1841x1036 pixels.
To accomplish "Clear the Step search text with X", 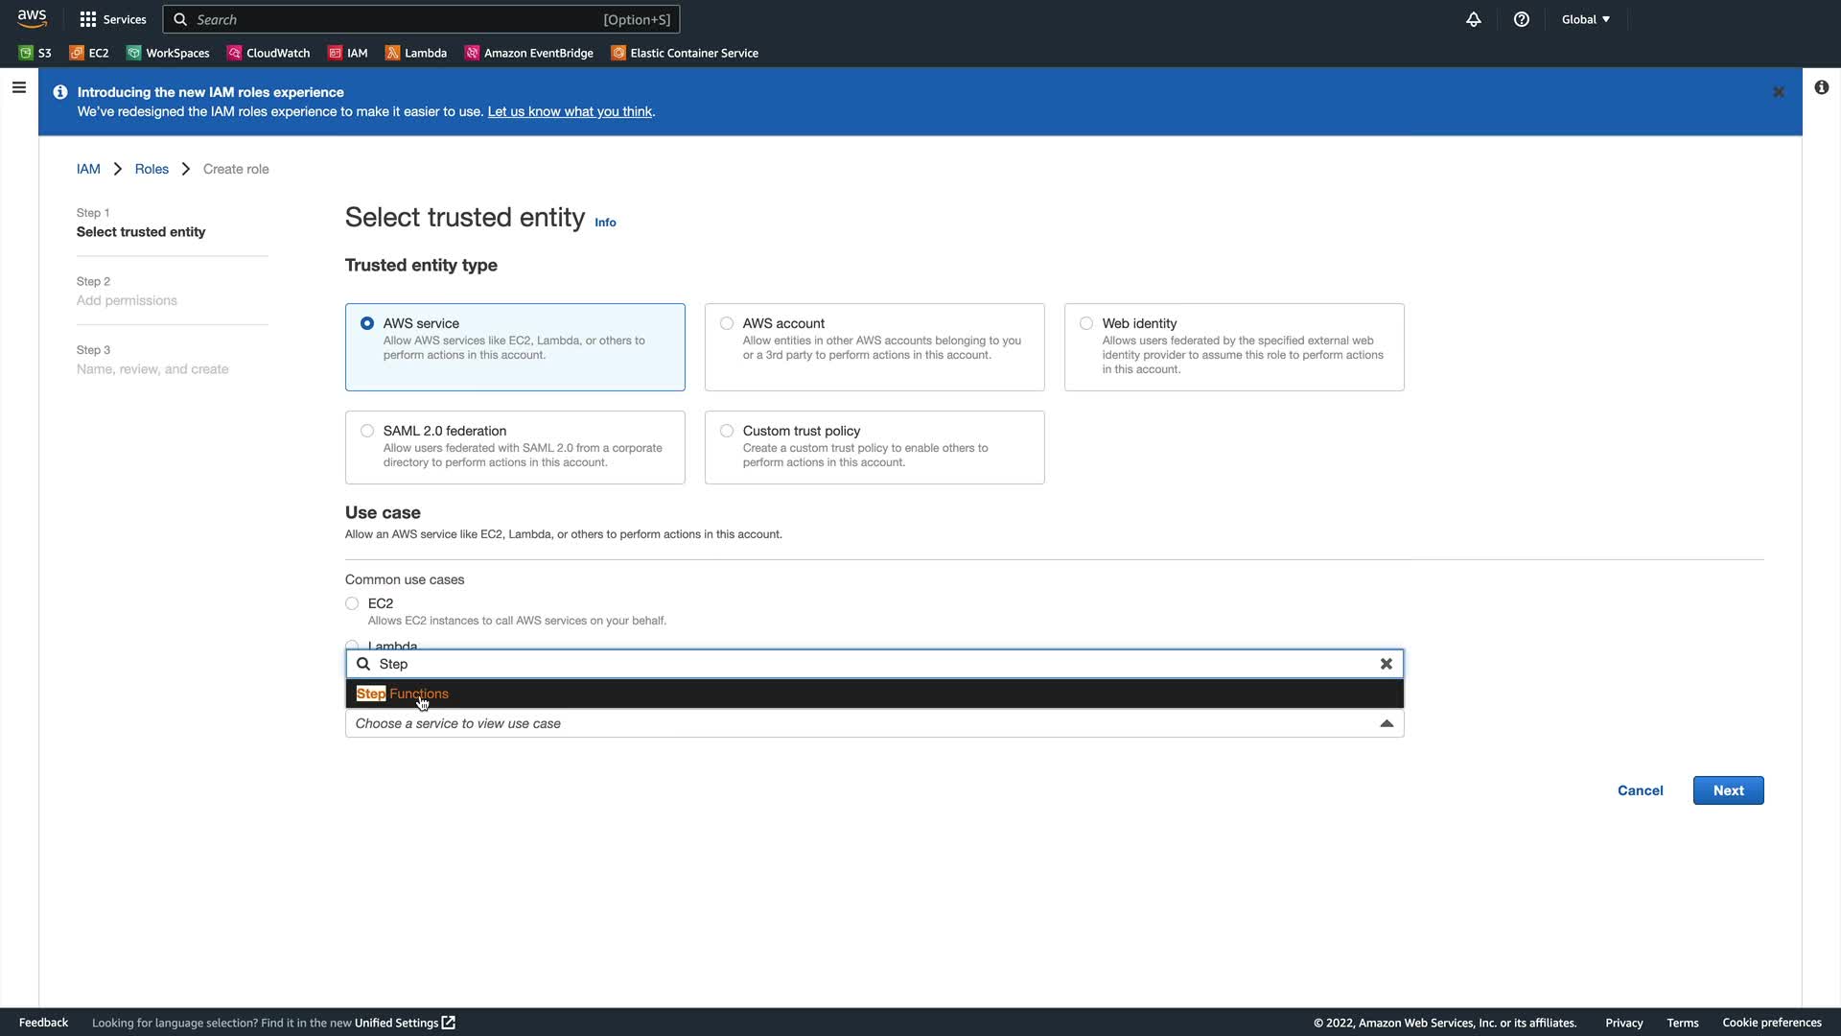I will pyautogui.click(x=1386, y=664).
